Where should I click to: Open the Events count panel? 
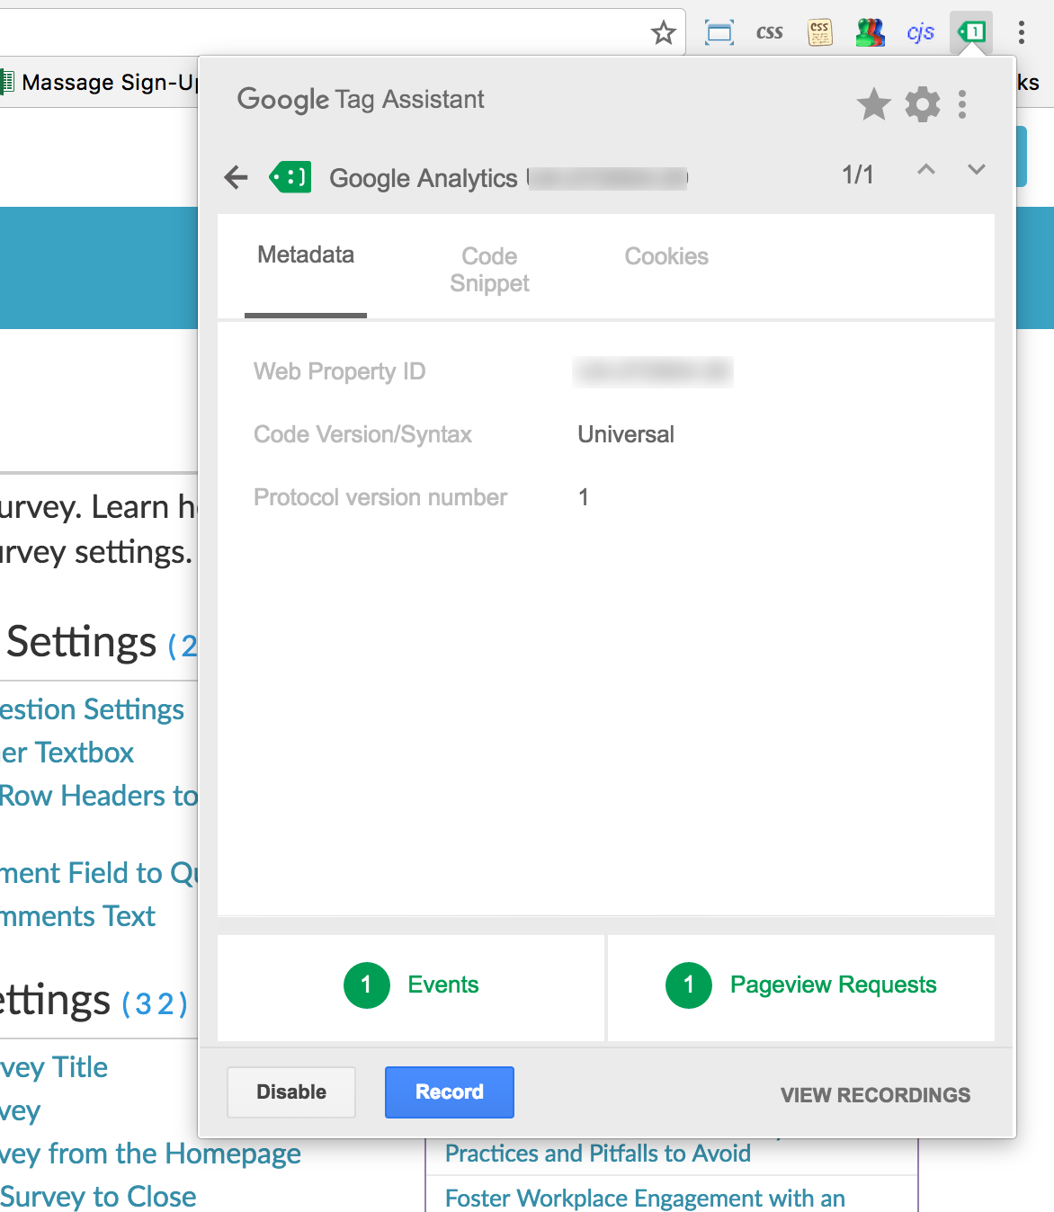click(x=411, y=986)
